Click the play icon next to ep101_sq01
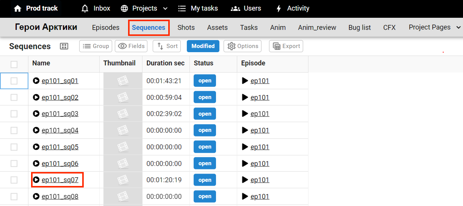Screen dimensions: 463x206 point(36,81)
